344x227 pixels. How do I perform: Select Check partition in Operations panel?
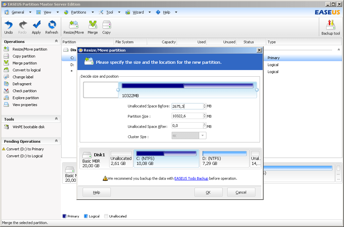(x=25, y=91)
